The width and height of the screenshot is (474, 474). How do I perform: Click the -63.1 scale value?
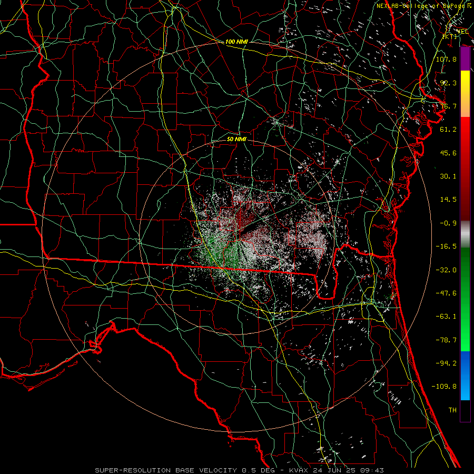pyautogui.click(x=446, y=317)
